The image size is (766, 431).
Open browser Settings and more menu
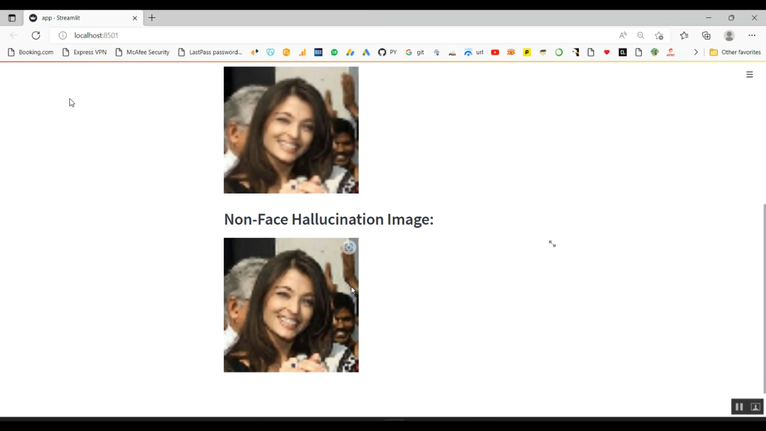tap(752, 35)
